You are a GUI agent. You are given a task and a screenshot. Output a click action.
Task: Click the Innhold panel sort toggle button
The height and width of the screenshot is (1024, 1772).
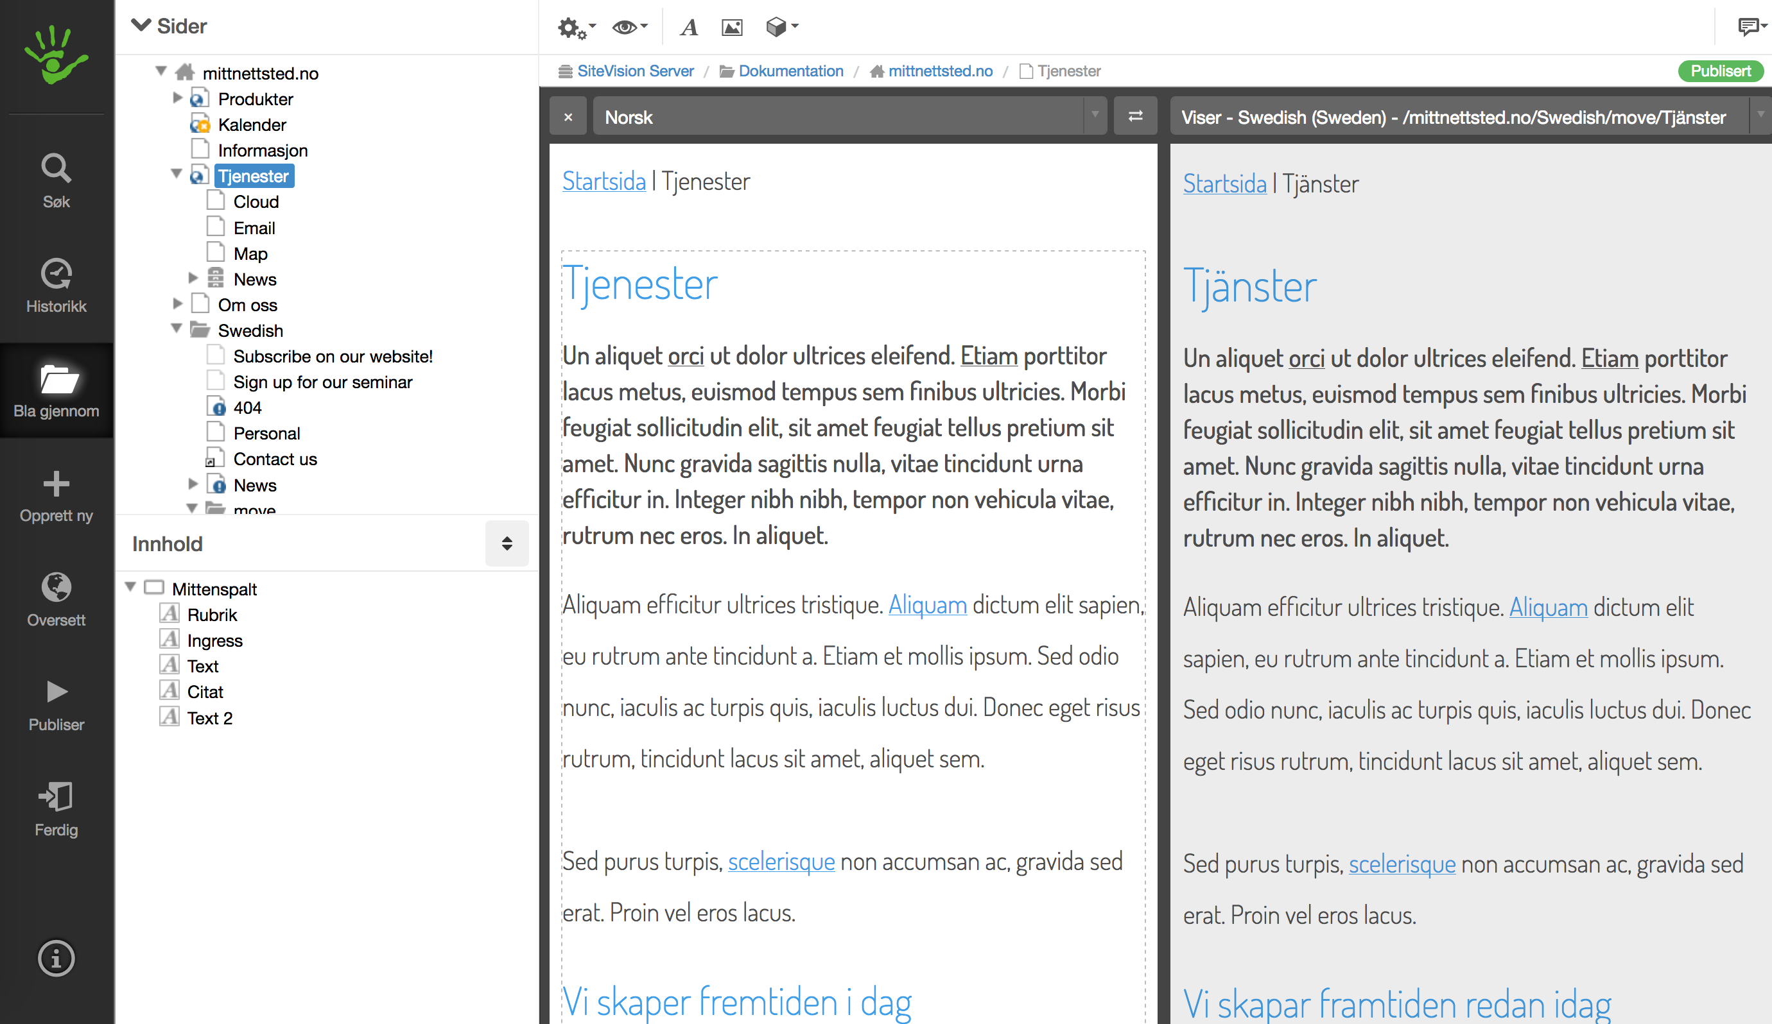click(507, 543)
